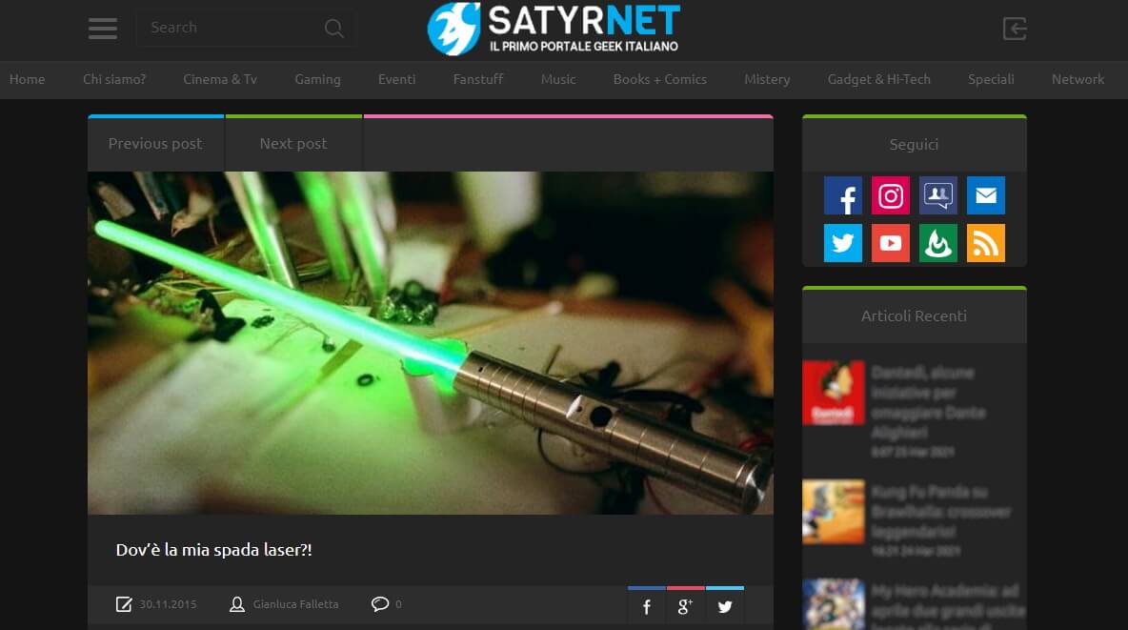This screenshot has height=630, width=1128.
Task: Open the Kung Fu Panda article thumbnail
Action: click(833, 511)
